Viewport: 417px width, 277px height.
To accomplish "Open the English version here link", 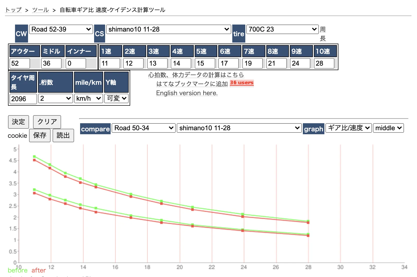I will click(187, 93).
